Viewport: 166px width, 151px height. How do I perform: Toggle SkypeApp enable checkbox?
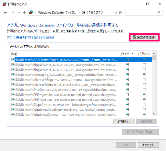tap(13, 105)
